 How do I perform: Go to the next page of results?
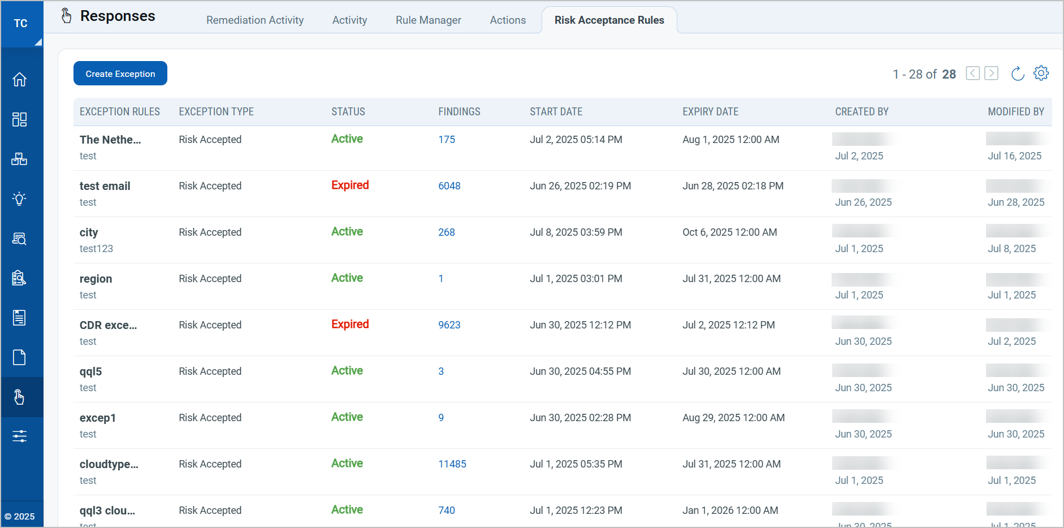tap(992, 73)
